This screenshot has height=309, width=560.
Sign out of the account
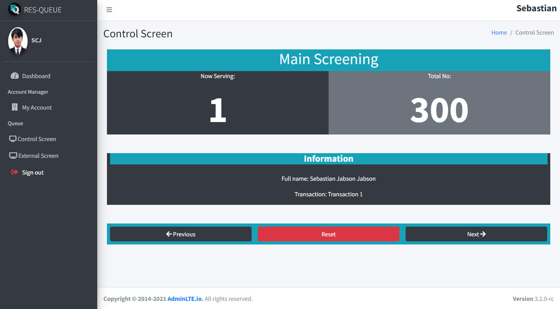[x=49, y=172]
